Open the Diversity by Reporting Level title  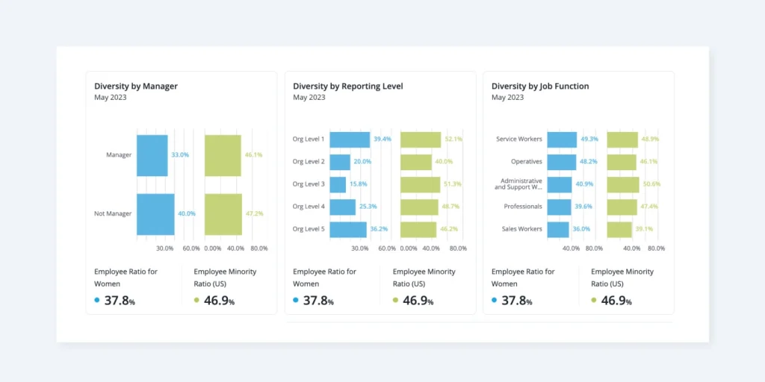coord(347,87)
